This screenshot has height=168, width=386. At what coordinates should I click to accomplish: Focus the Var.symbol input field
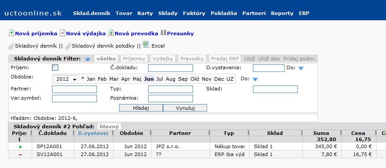74,98
